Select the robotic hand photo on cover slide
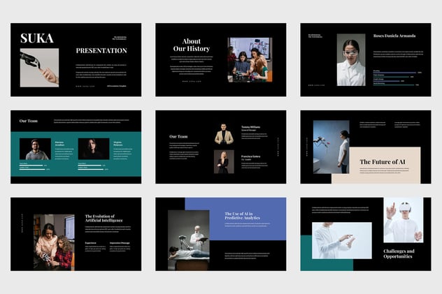 [x=39, y=67]
